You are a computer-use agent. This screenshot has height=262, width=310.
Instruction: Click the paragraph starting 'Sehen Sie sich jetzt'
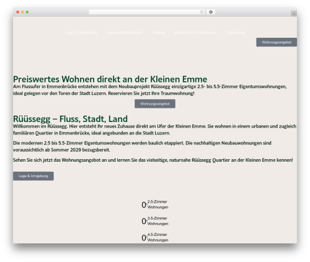point(153,160)
